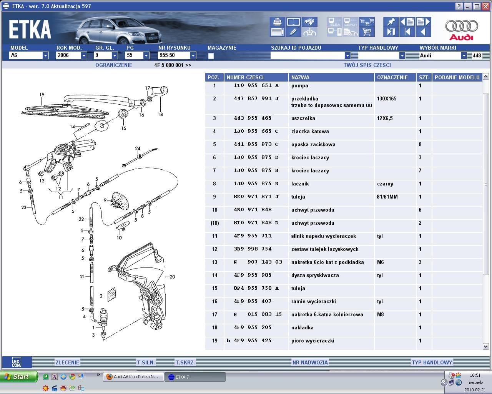Select part row 'pompa'
Image resolution: width=492 pixels, height=394 pixels.
pyautogui.click(x=344, y=86)
